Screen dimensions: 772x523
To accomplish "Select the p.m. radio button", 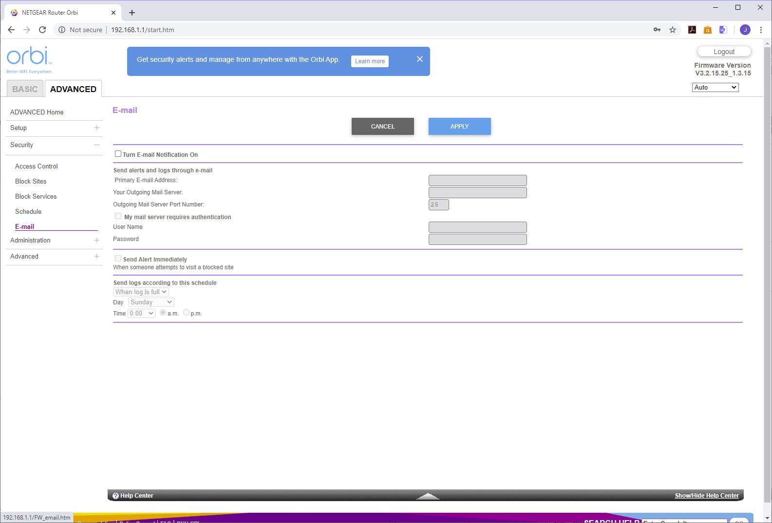I will pyautogui.click(x=186, y=313).
